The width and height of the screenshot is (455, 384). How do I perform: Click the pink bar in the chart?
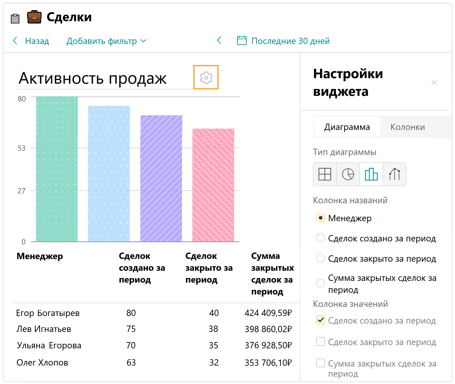(213, 185)
